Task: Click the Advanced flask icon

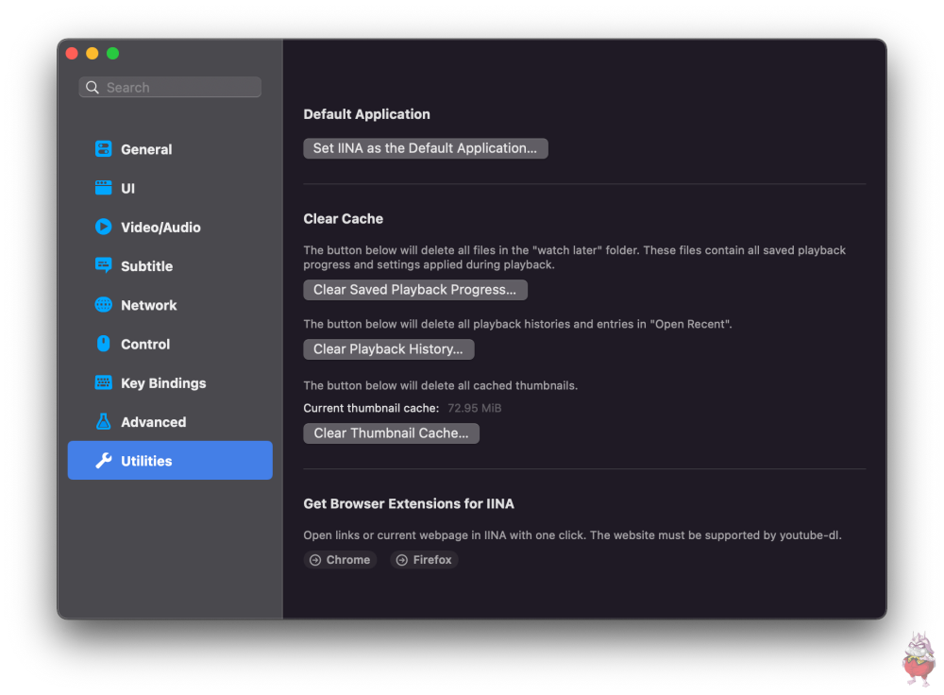Action: [103, 421]
